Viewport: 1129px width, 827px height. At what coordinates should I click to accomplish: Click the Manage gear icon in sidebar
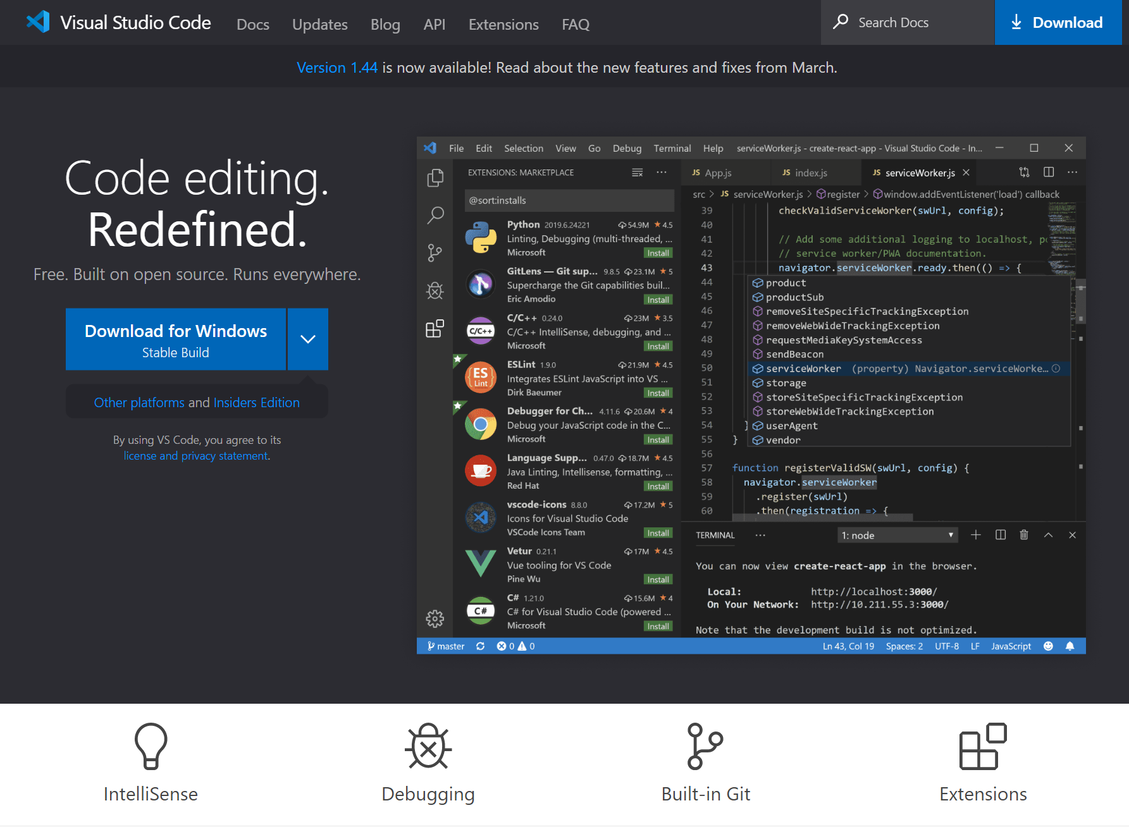[435, 618]
